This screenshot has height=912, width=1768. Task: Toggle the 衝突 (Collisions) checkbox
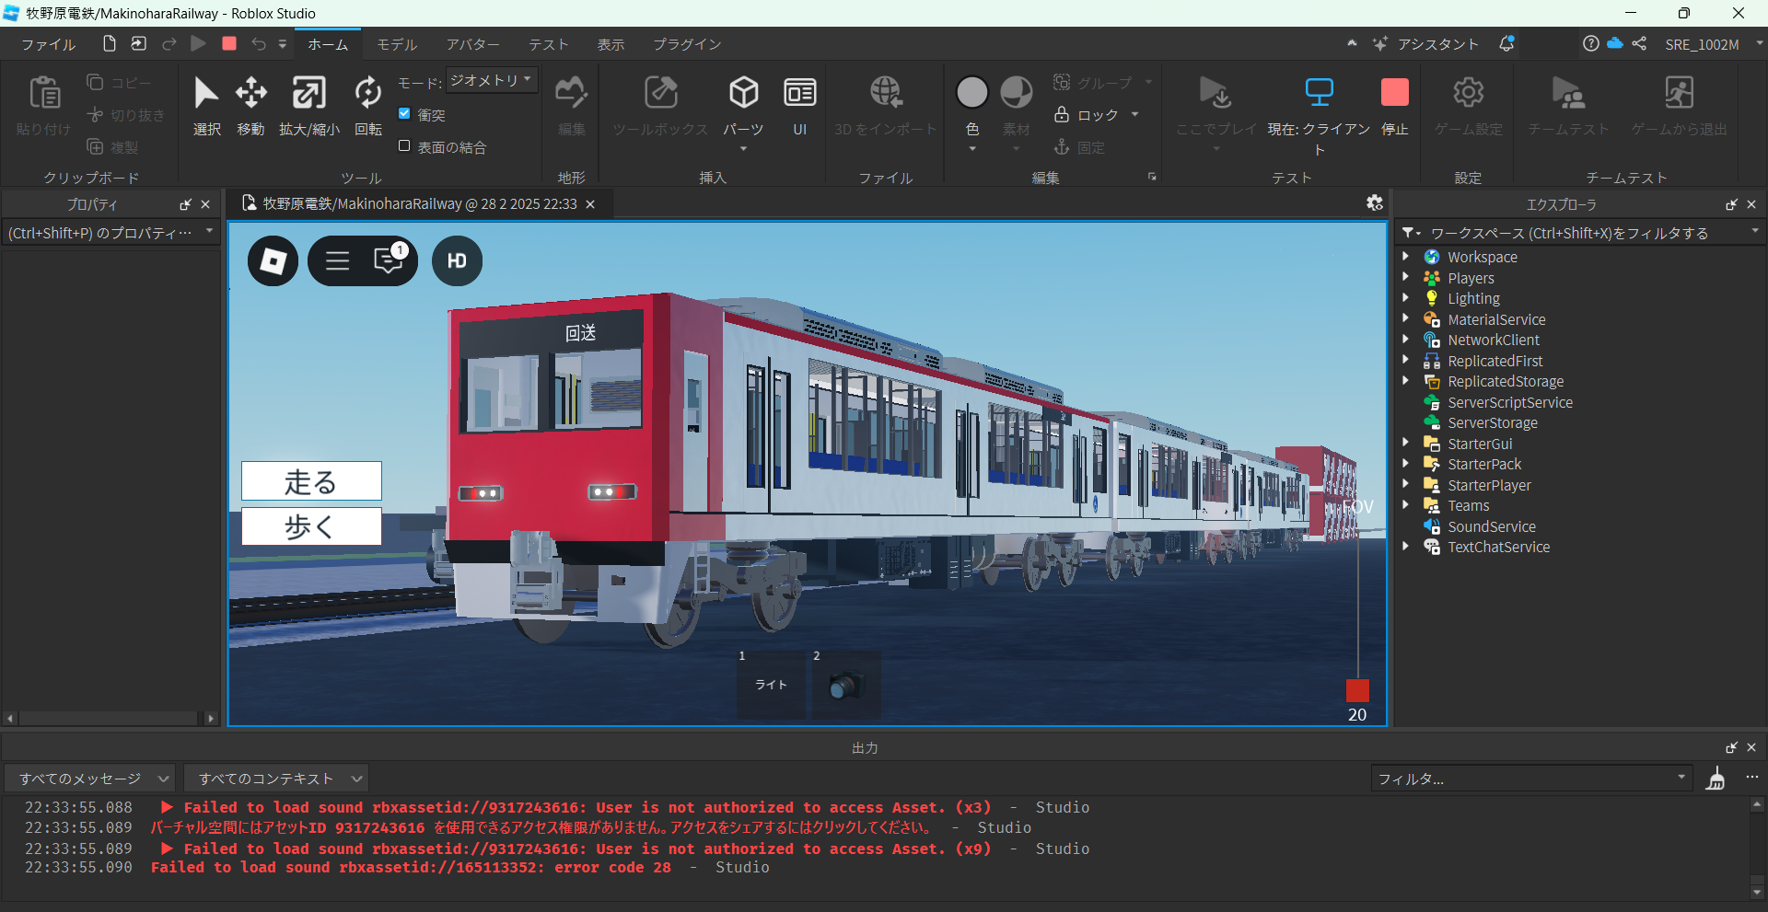[404, 113]
